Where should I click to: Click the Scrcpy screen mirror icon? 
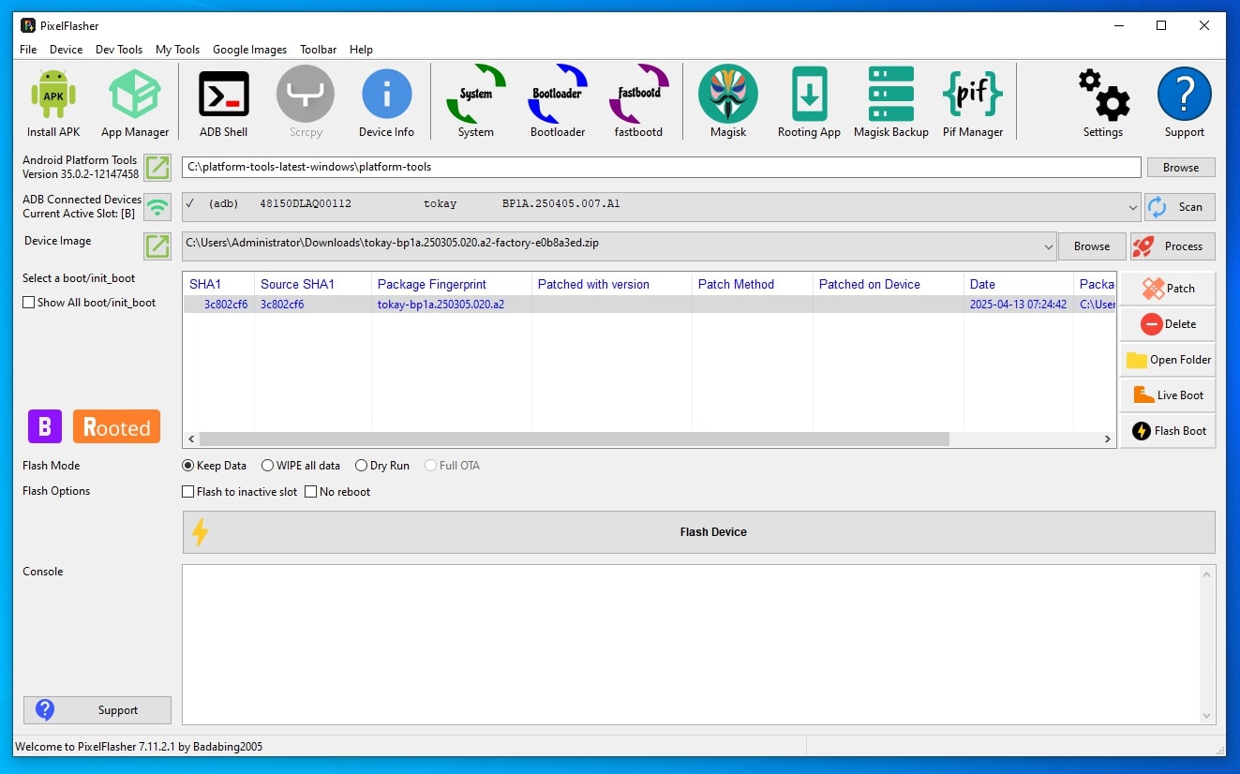click(x=306, y=103)
